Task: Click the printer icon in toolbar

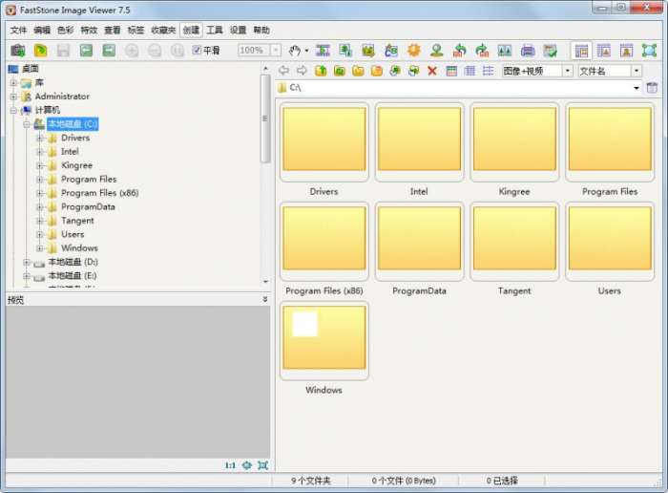Action: (528, 50)
